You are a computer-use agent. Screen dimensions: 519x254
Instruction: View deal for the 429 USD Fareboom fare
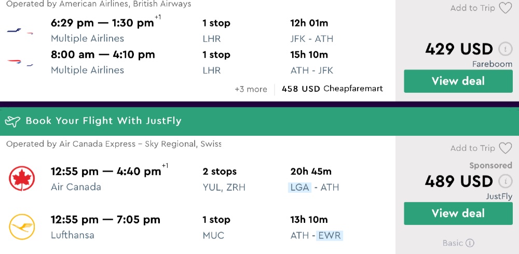(458, 81)
